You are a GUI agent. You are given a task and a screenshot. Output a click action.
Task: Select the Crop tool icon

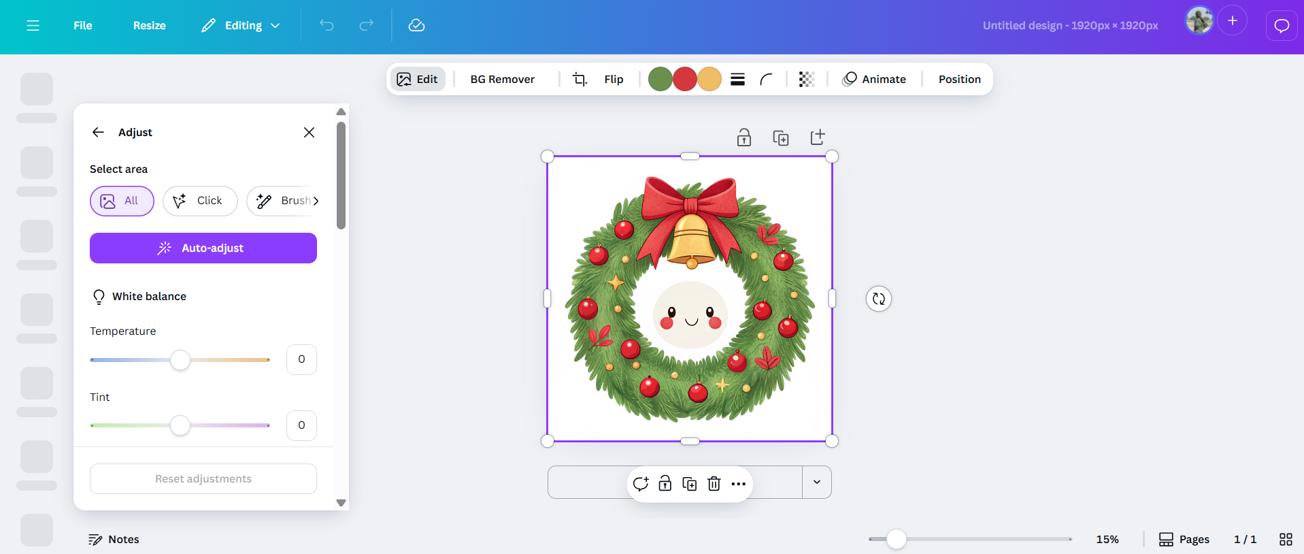580,79
